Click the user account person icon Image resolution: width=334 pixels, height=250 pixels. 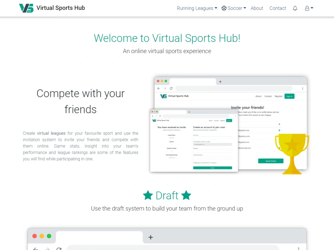click(307, 8)
